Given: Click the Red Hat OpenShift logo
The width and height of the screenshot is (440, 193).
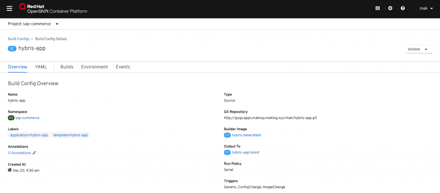Looking at the screenshot, I should (53, 8).
